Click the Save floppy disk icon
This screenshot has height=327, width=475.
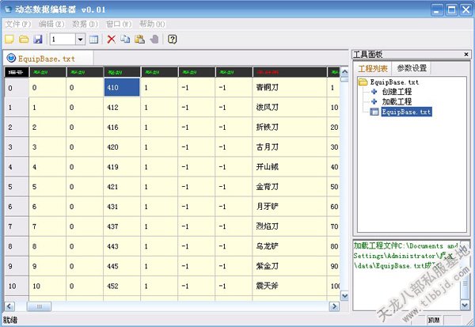click(37, 39)
